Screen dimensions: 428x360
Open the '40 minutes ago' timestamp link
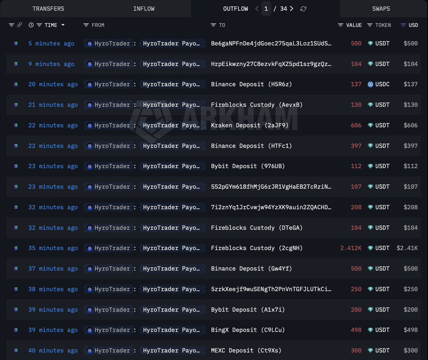(x=53, y=351)
